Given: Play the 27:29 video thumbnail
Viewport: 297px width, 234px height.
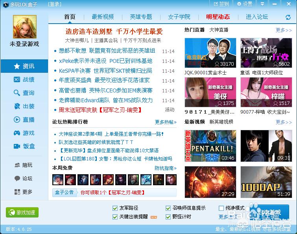Looking at the screenshot, I should [x=210, y=182].
